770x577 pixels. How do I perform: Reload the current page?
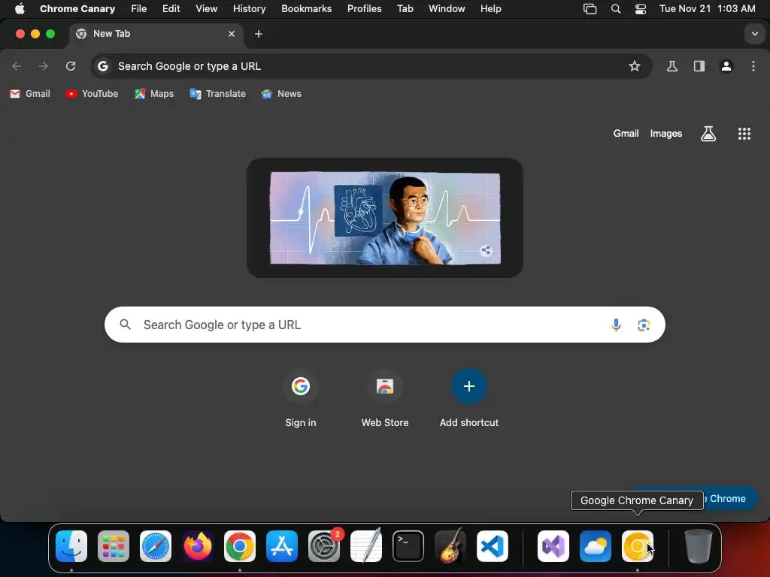pos(71,66)
